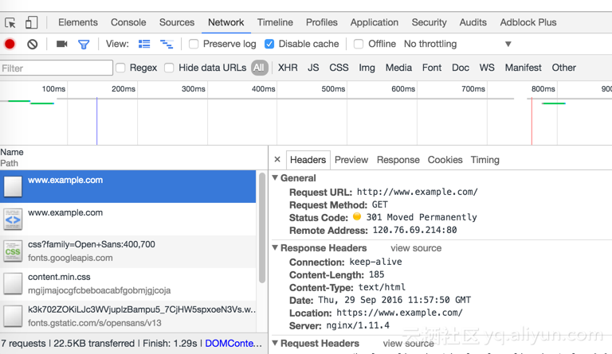Filter requests by Other
The width and height of the screenshot is (612, 354).
click(x=563, y=68)
